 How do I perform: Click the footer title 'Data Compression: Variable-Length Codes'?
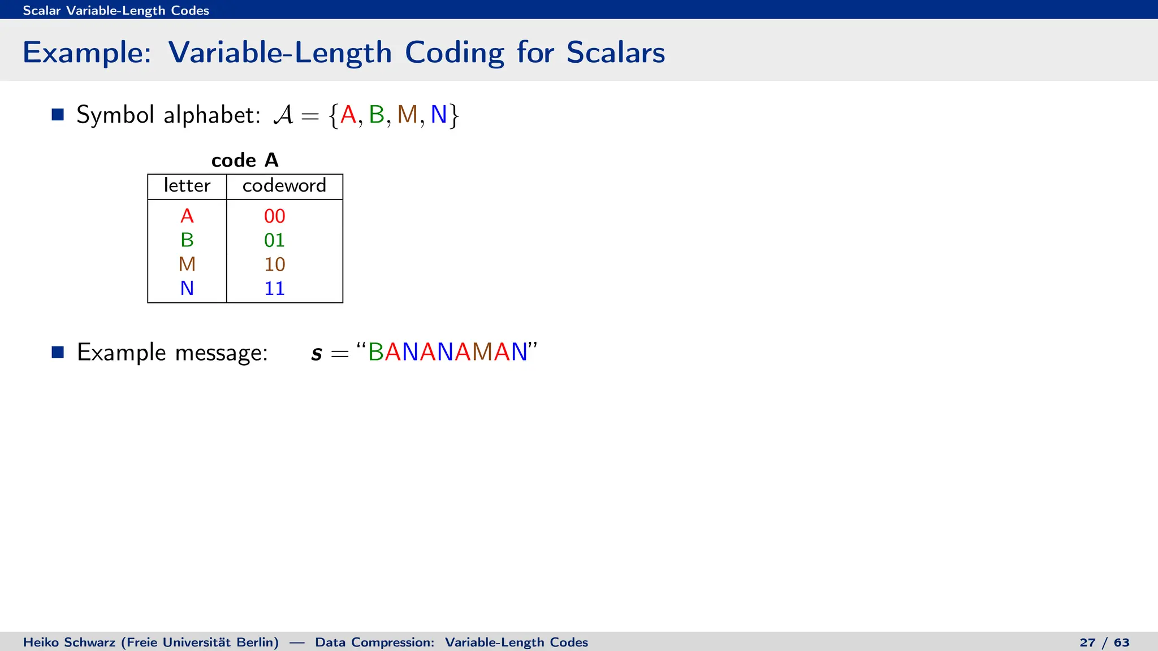[x=452, y=643]
